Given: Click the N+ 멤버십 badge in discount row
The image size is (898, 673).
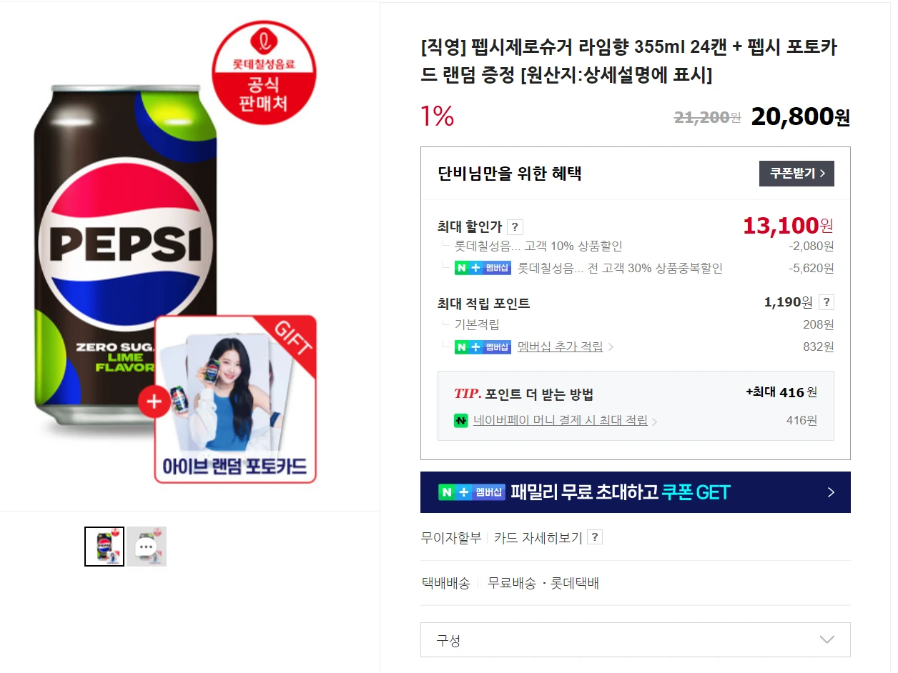Looking at the screenshot, I should [483, 269].
